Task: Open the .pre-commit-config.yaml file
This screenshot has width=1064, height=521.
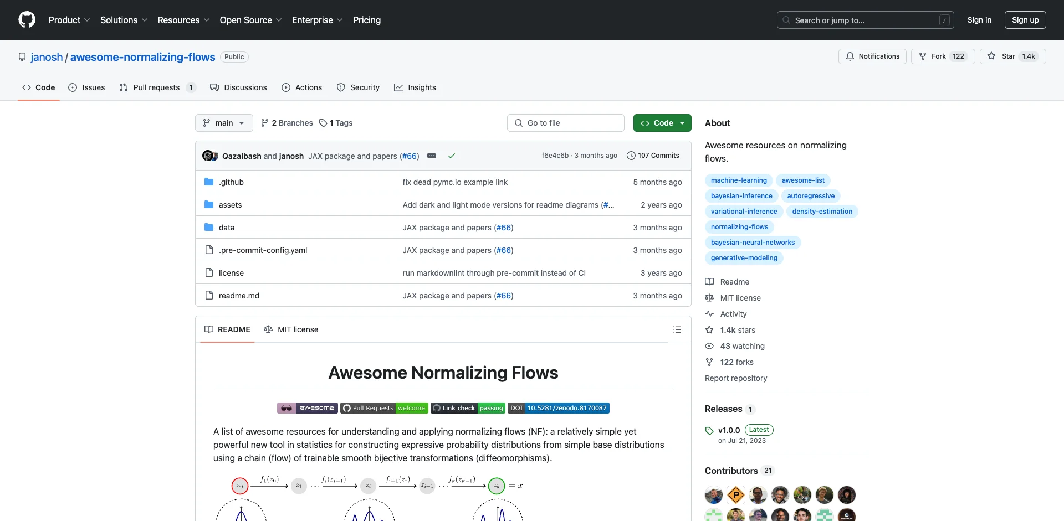Action: point(263,250)
